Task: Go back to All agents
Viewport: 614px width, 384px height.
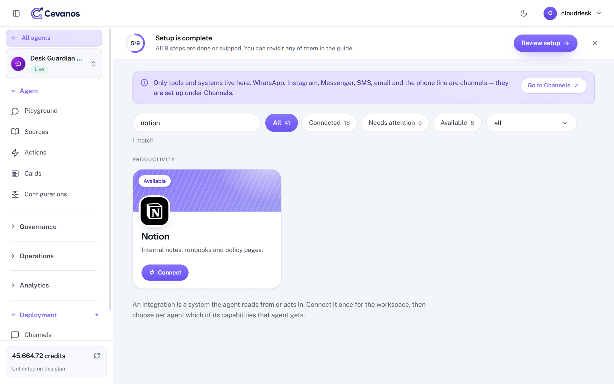Action: pyautogui.click(x=54, y=38)
